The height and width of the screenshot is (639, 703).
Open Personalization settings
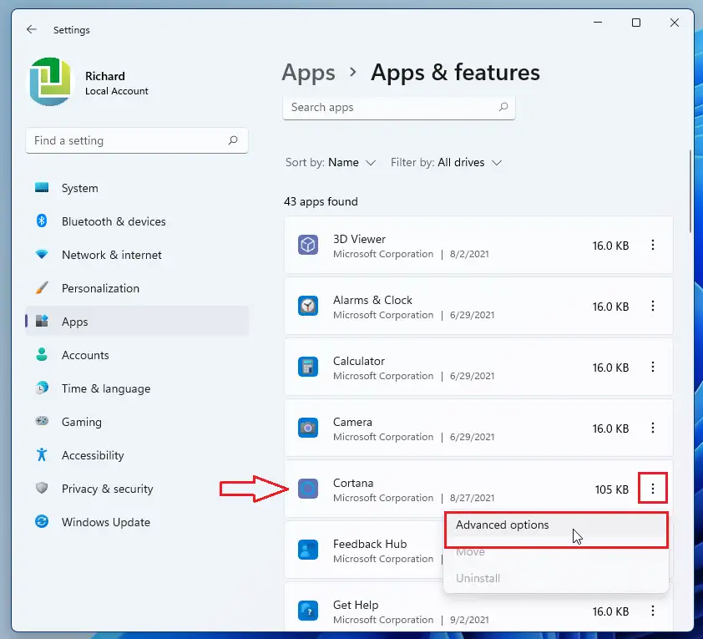point(137,288)
